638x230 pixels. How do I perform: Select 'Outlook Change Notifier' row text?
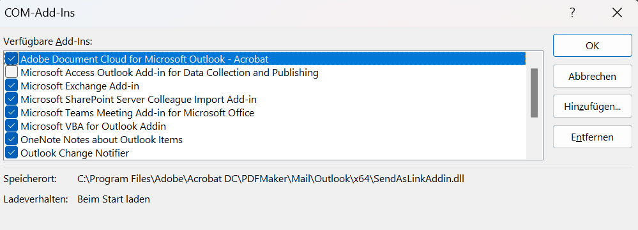tap(75, 153)
